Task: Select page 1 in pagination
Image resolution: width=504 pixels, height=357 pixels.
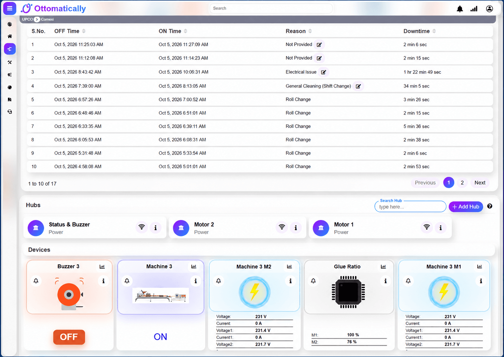Action: tap(449, 183)
